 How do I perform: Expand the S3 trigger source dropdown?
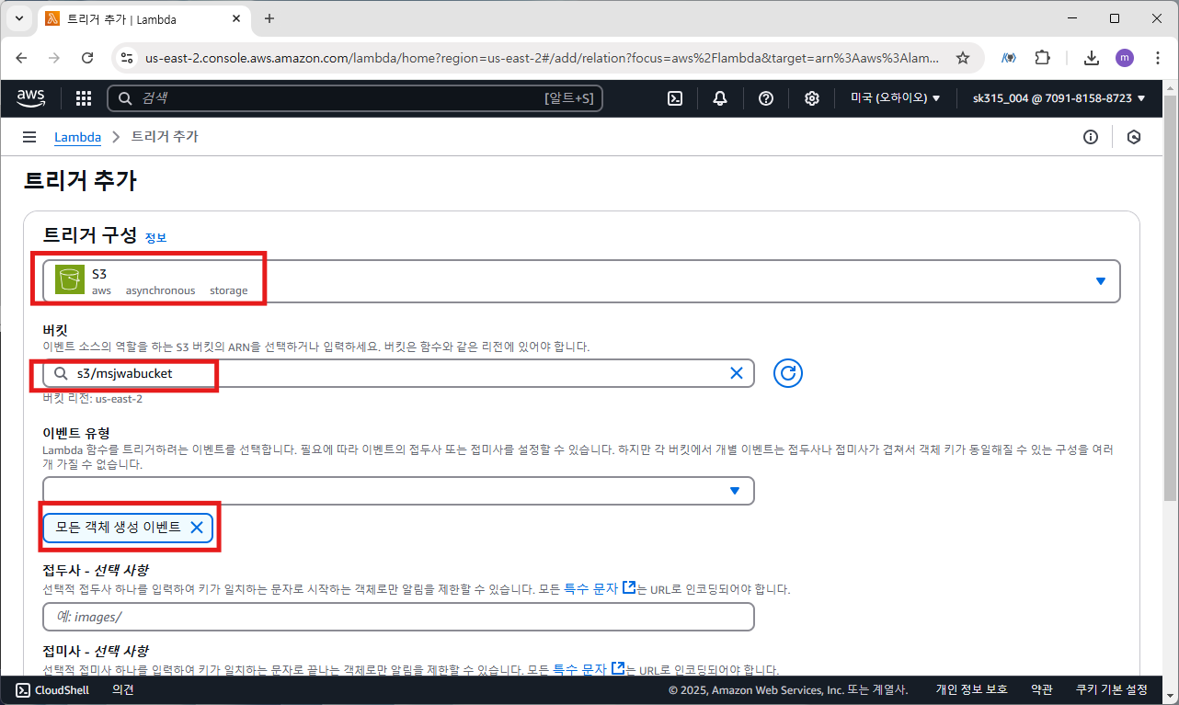click(x=581, y=281)
